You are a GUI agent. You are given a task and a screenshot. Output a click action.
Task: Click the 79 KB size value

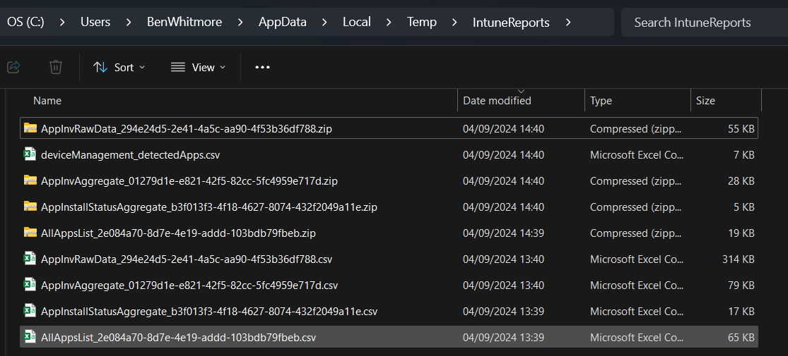(x=741, y=285)
